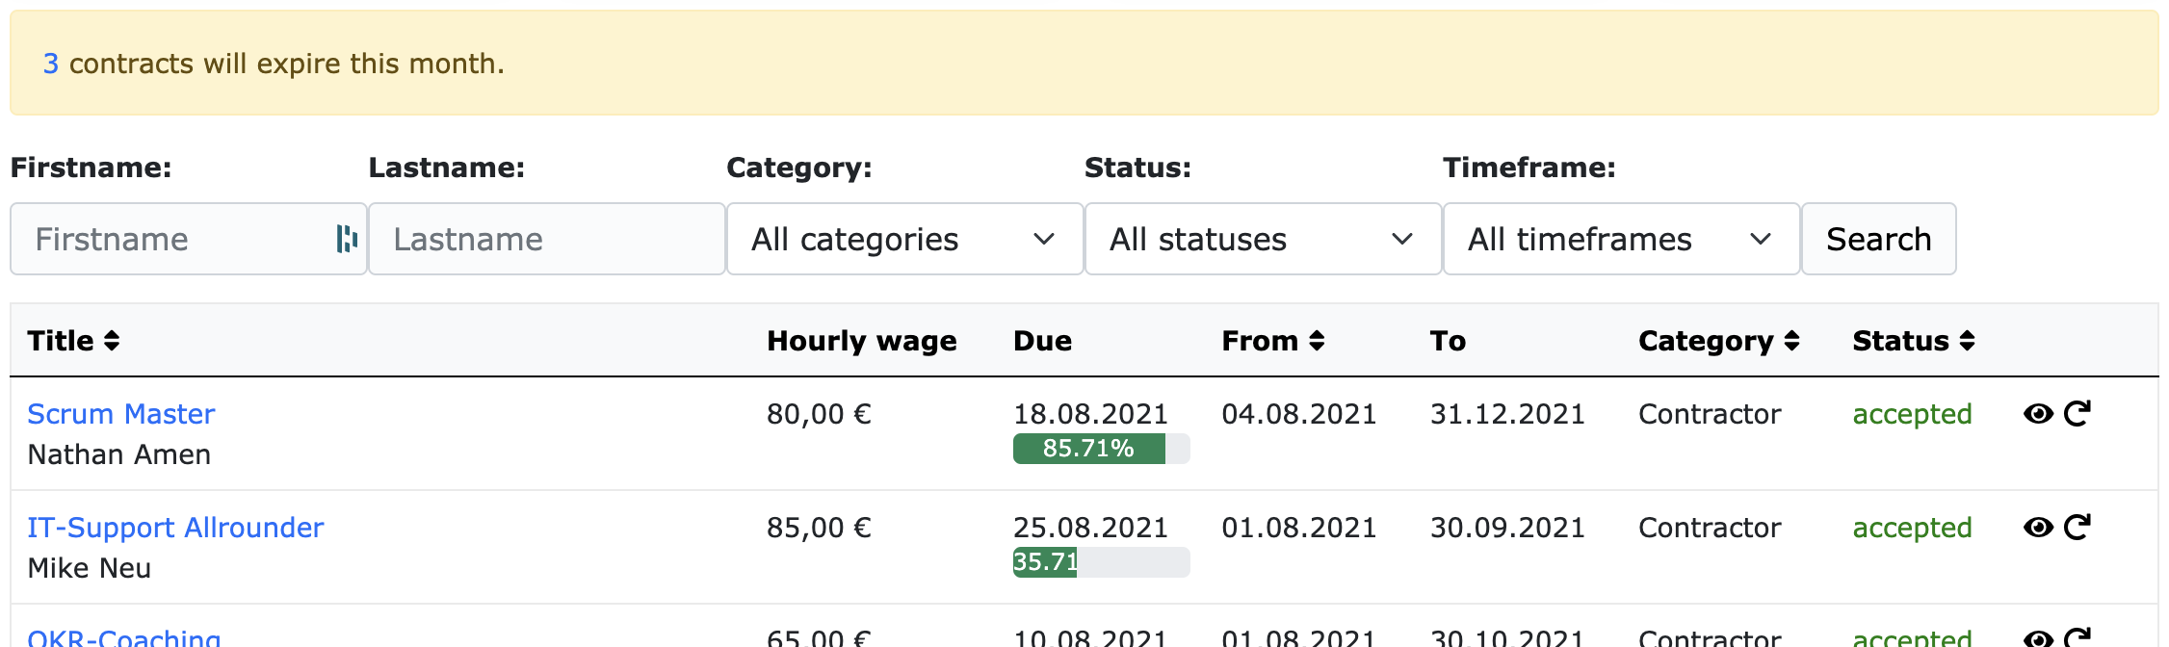Click the Hourly wage column header
This screenshot has width=2169, height=647.
point(860,340)
